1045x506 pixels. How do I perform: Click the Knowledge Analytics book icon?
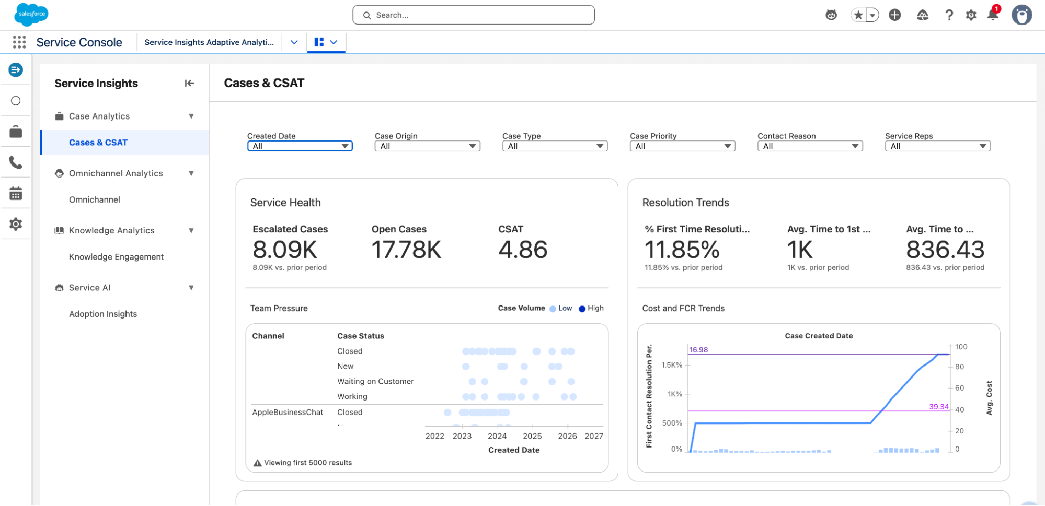pos(60,230)
